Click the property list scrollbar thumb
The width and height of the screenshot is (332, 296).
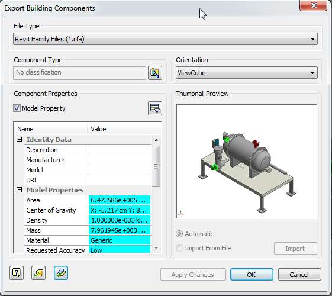point(156,166)
